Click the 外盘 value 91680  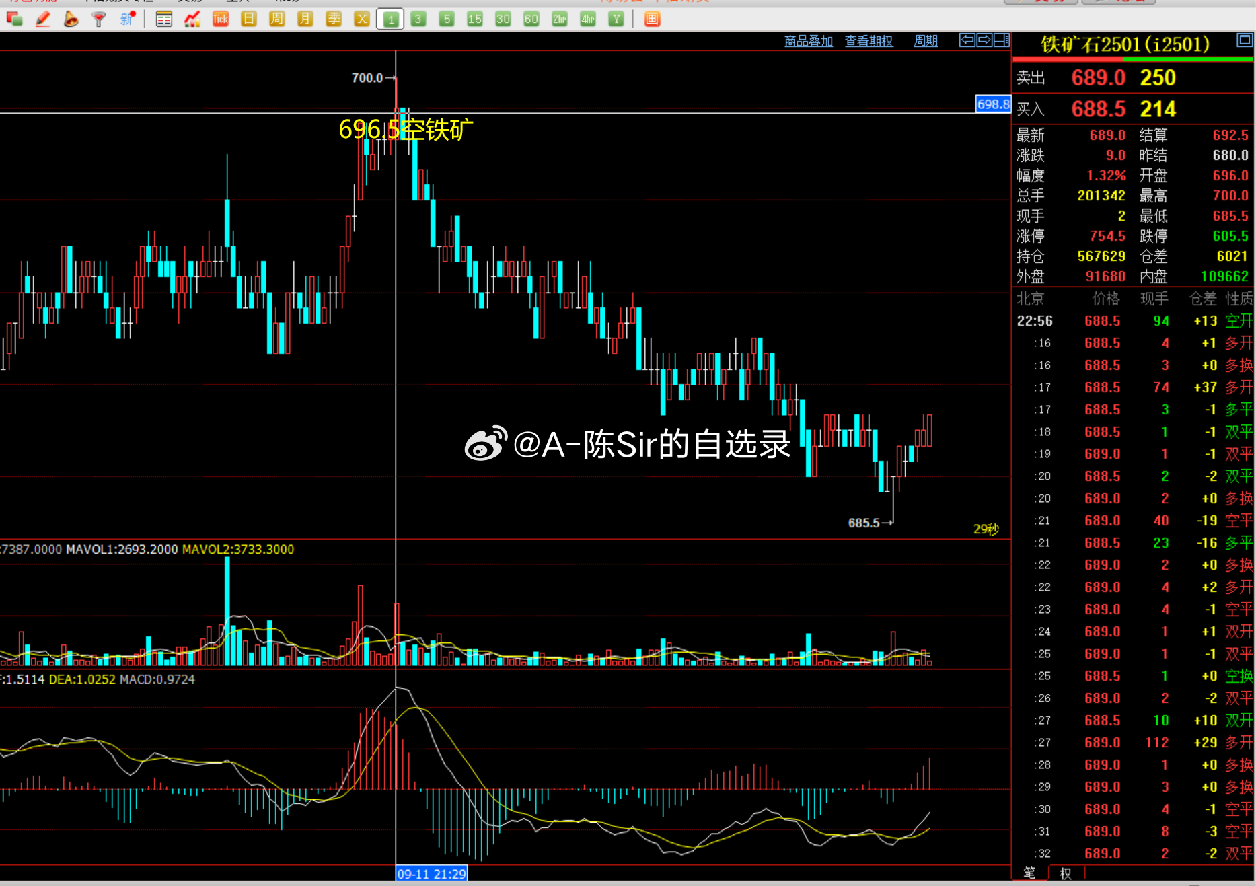[1105, 276]
